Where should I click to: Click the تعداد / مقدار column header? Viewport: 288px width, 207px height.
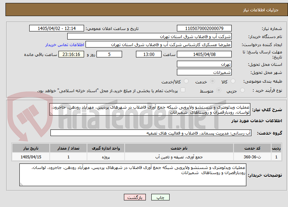tap(68, 148)
